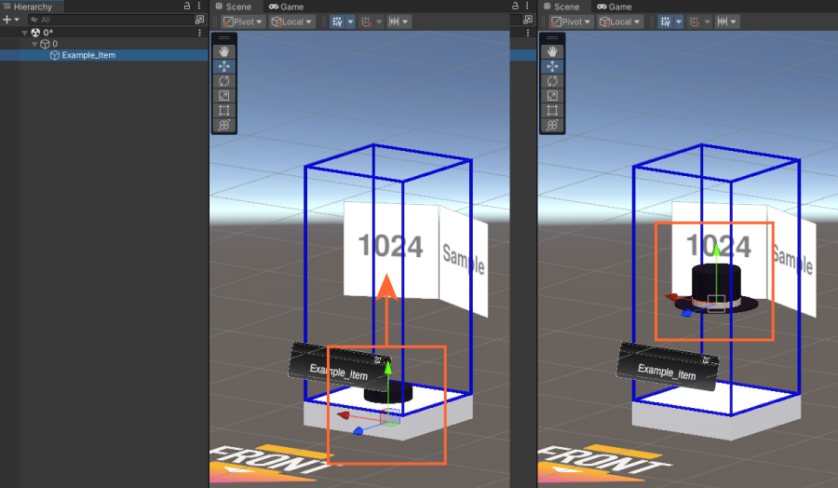Click the red X-axis arrow in left Scene view
The height and width of the screenshot is (488, 838).
[343, 414]
